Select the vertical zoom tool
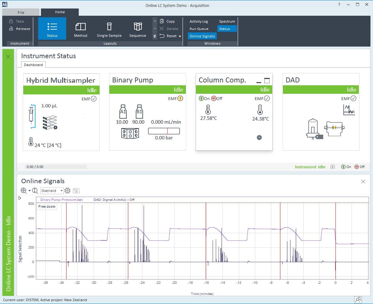This screenshot has width=373, height=304. click(35, 190)
